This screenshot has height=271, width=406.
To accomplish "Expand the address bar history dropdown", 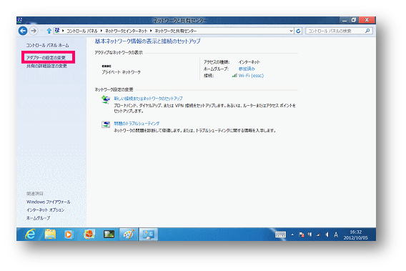I will coord(292,31).
